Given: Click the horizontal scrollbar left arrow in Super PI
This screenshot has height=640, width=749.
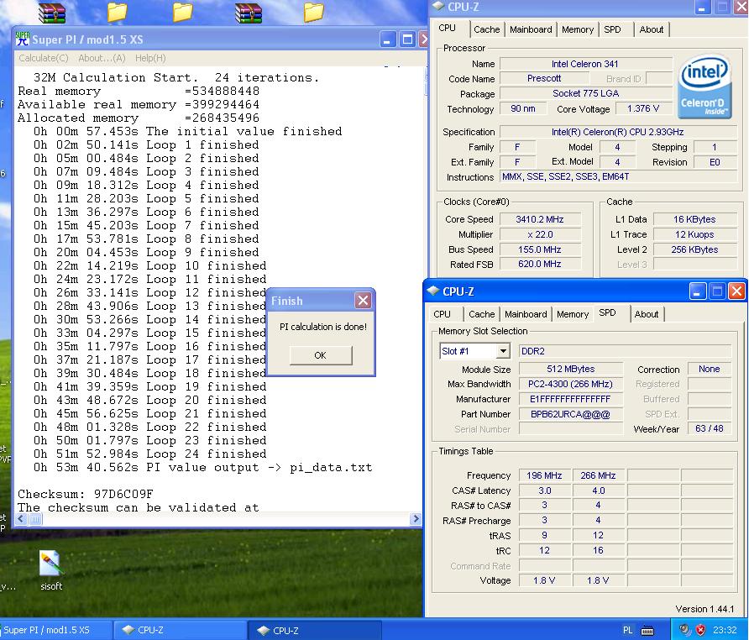Looking at the screenshot, I should tap(21, 518).
